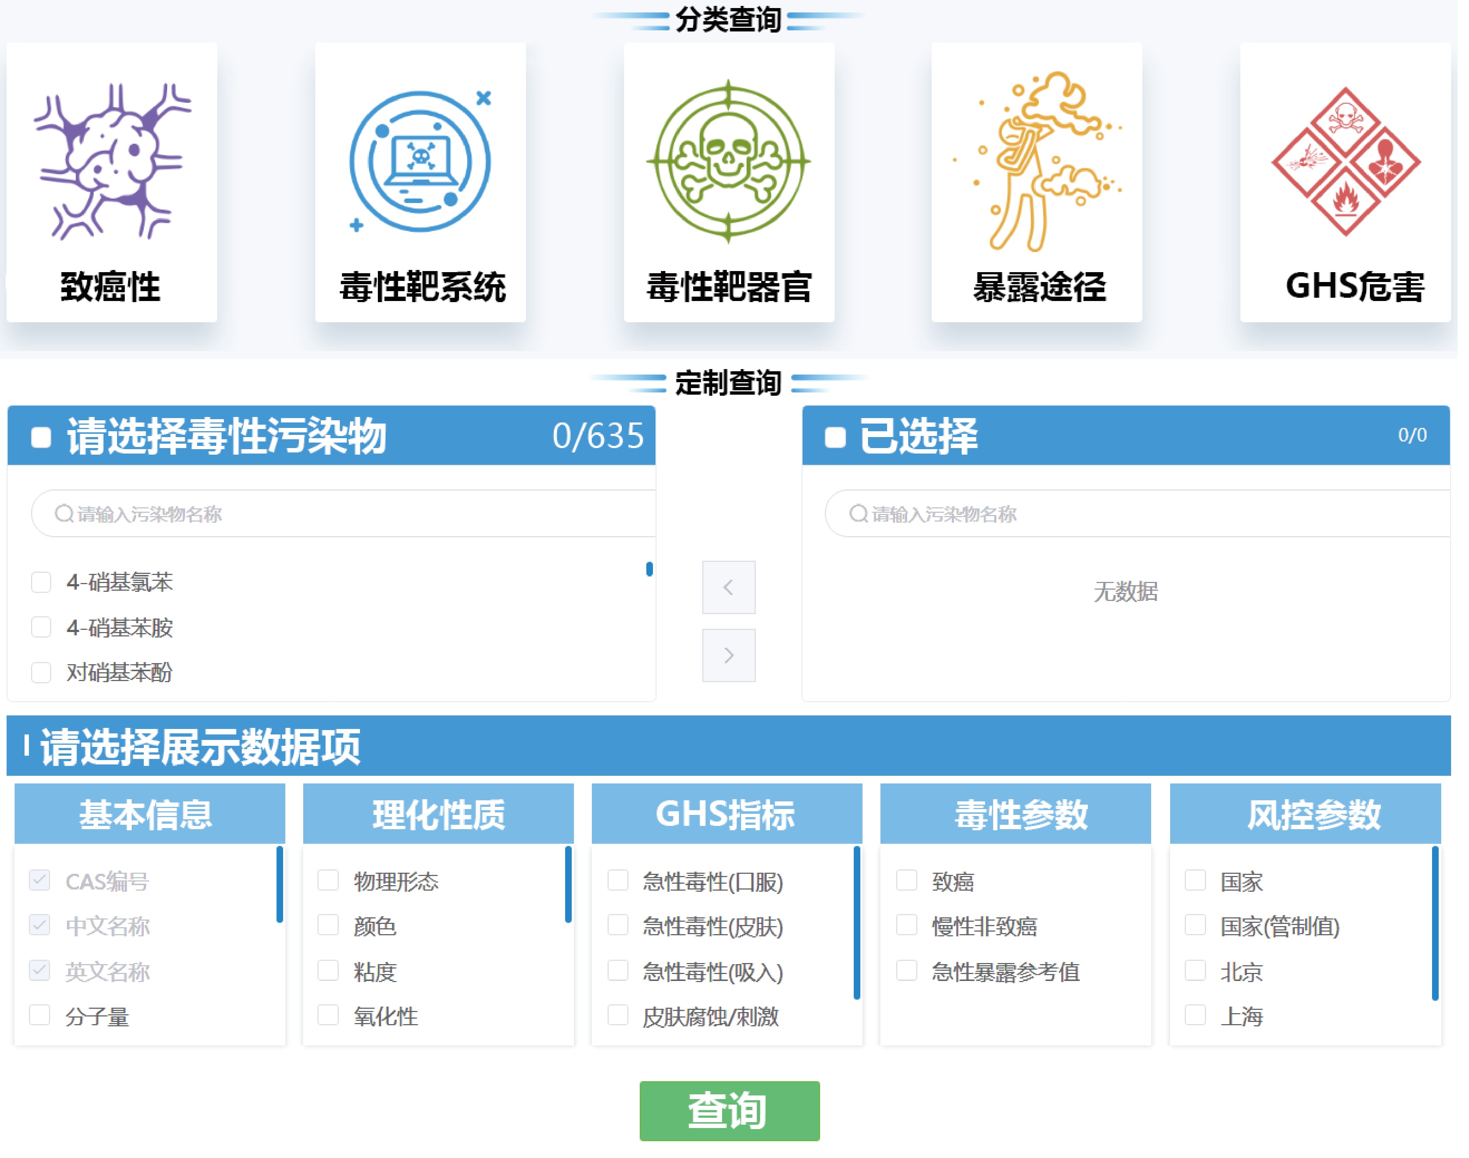This screenshot has width=1469, height=1158.
Task: Click search magnifier in 已选择 field
Action: point(858,513)
